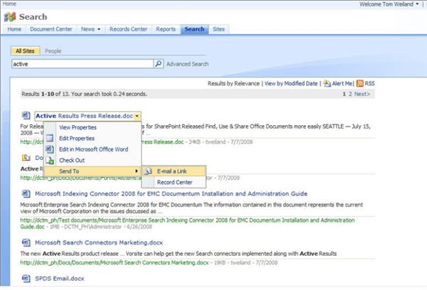
Task: Click results count text 'Results 1-10 of 13'
Action: tap(45, 94)
